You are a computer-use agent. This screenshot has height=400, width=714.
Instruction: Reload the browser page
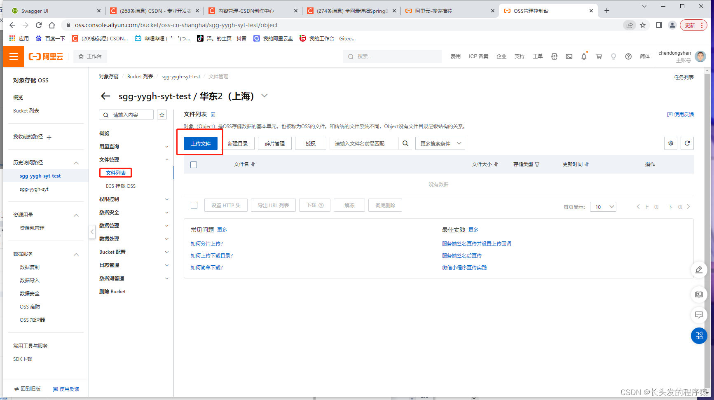39,25
